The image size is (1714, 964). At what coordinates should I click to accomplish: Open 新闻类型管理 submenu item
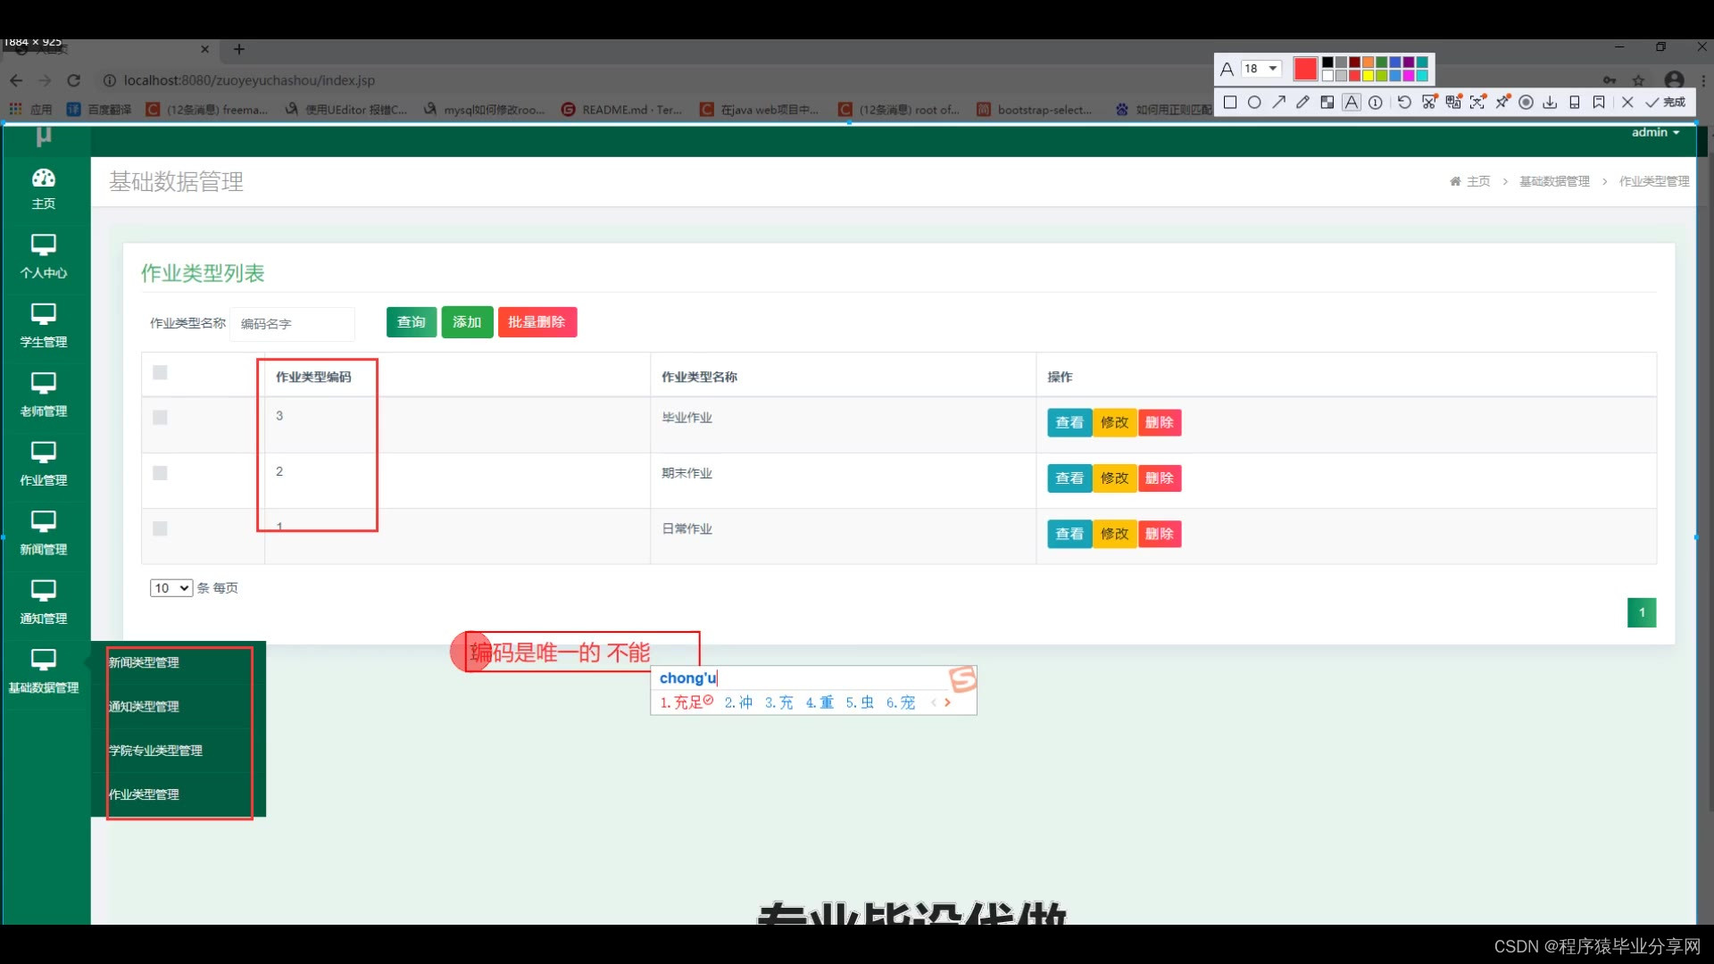[x=144, y=662]
